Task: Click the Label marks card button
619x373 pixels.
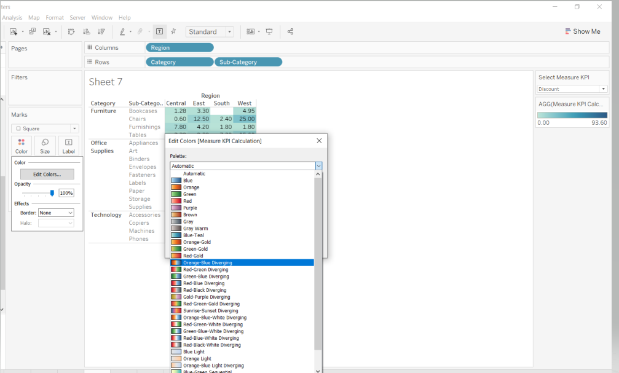Action: [68, 146]
